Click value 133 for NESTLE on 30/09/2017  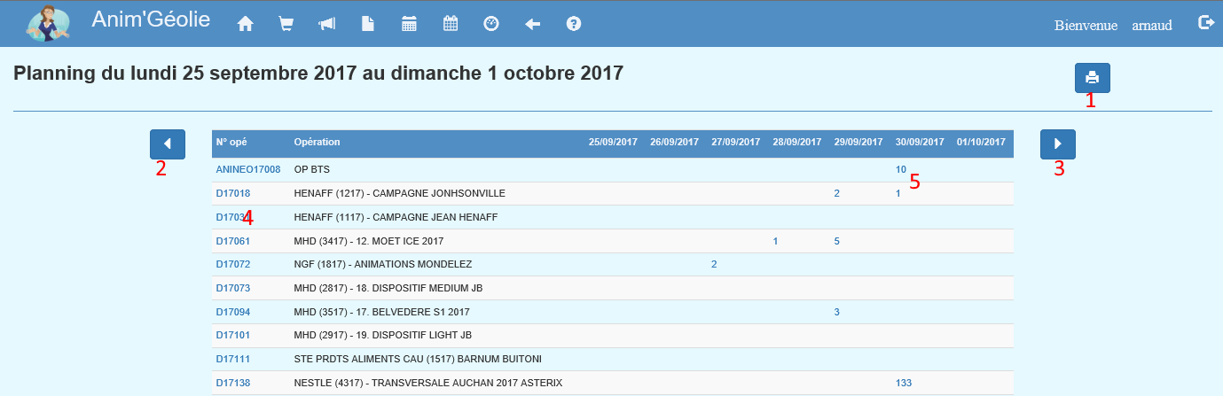click(x=903, y=384)
